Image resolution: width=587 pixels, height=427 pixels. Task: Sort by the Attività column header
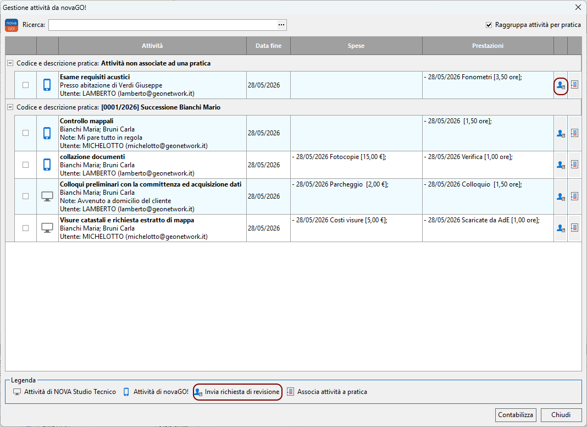pyautogui.click(x=152, y=46)
